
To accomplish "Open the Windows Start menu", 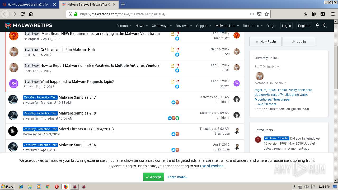I will (x=7, y=187).
